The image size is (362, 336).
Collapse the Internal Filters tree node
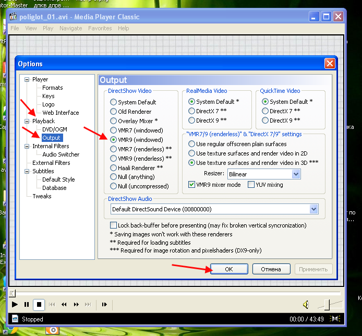coord(27,146)
